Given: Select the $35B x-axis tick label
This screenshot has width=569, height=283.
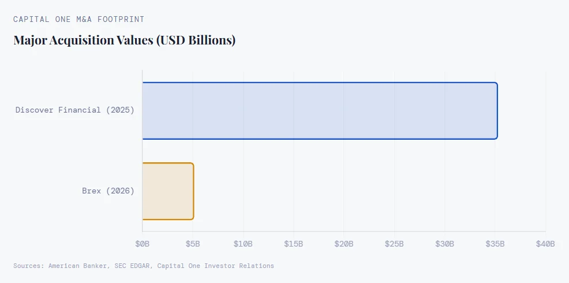Looking at the screenshot, I should click(495, 244).
